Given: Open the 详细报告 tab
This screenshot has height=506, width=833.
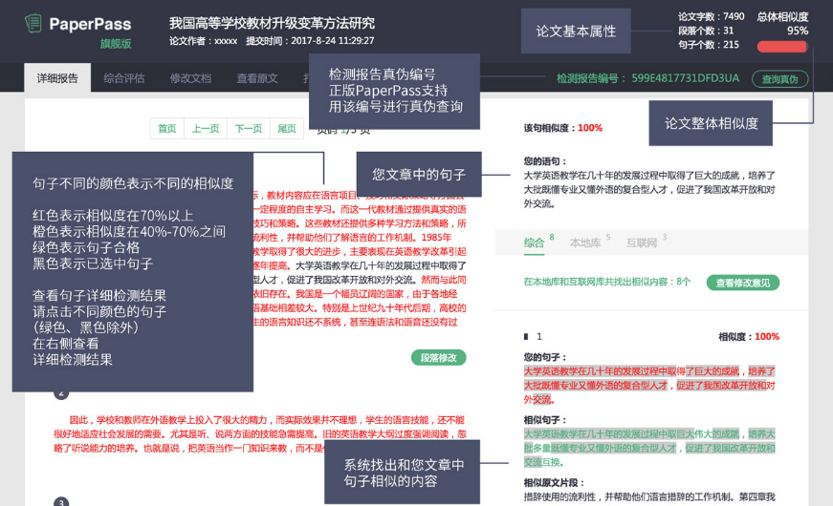Looking at the screenshot, I should 57,78.
